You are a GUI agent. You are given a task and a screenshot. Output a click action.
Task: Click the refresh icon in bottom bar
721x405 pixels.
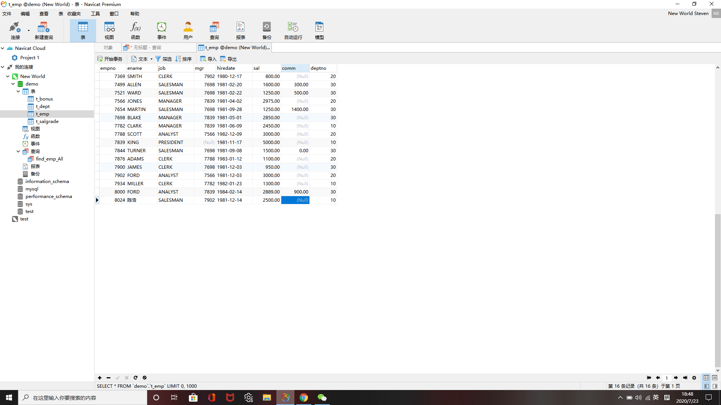click(x=136, y=378)
